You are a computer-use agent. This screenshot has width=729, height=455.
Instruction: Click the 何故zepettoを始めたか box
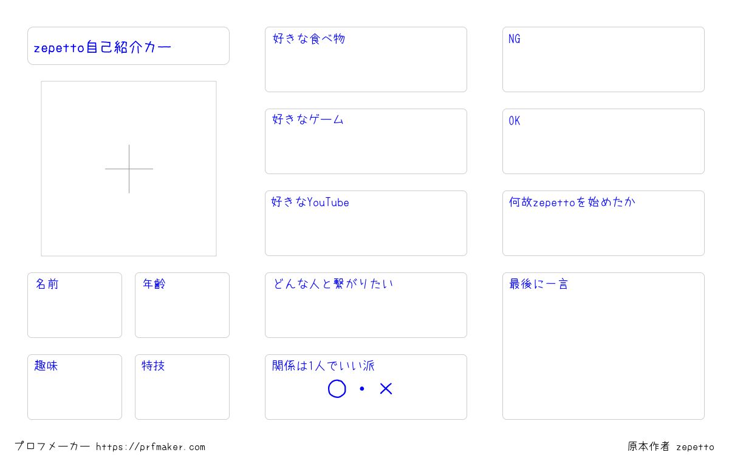click(603, 223)
